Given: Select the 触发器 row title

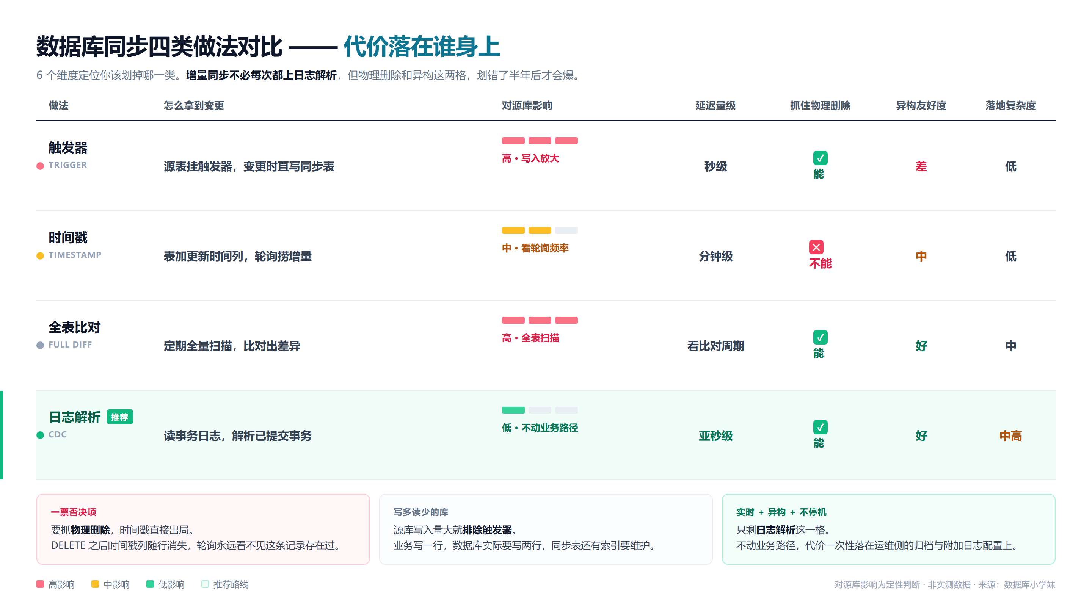Looking at the screenshot, I should pos(68,147).
